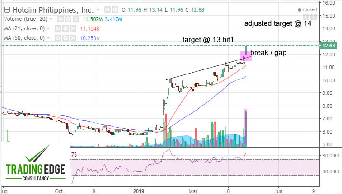The height and width of the screenshot is (194, 342).
Task: Collapse the indicator legend with minus box
Action: pos(7,10)
